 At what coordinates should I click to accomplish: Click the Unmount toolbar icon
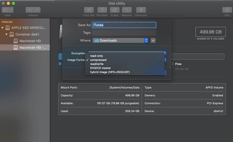[141, 10]
